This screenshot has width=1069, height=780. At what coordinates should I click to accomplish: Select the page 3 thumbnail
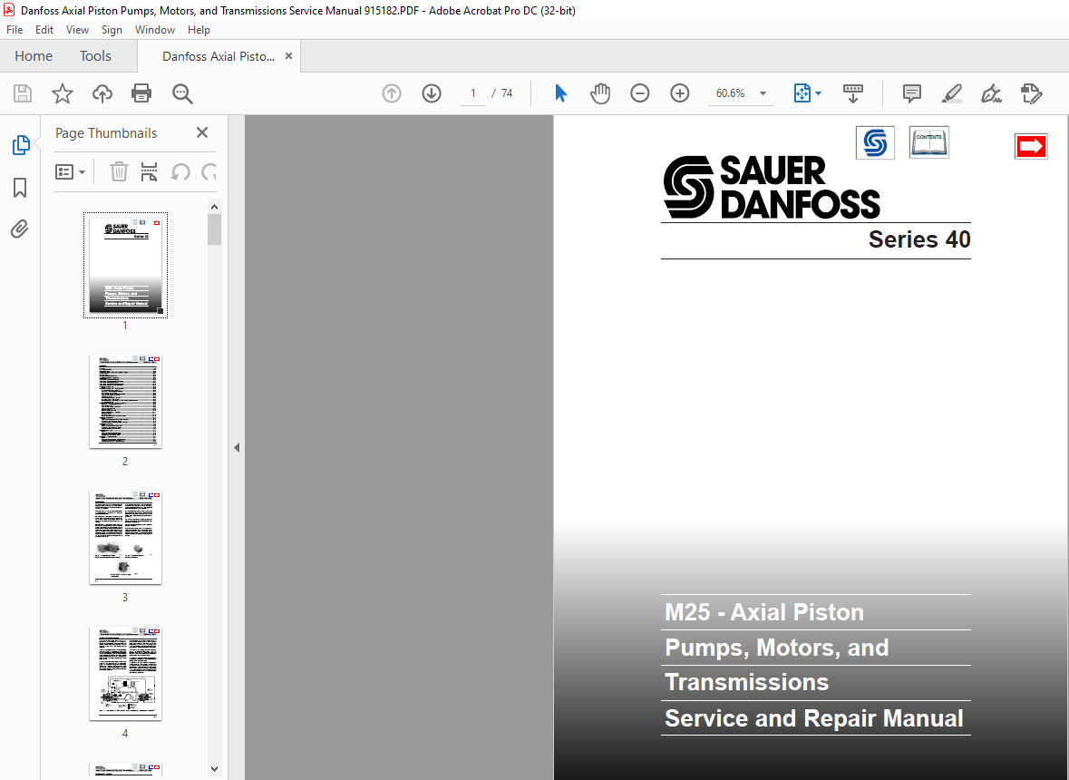pos(125,537)
